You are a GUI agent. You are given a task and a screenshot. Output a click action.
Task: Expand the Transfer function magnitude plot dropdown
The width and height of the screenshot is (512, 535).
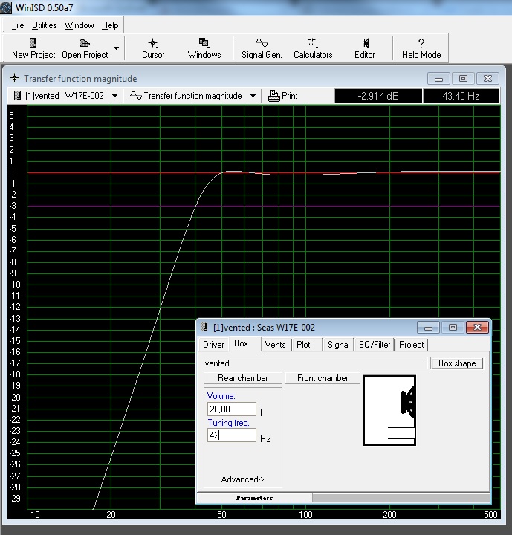[253, 96]
